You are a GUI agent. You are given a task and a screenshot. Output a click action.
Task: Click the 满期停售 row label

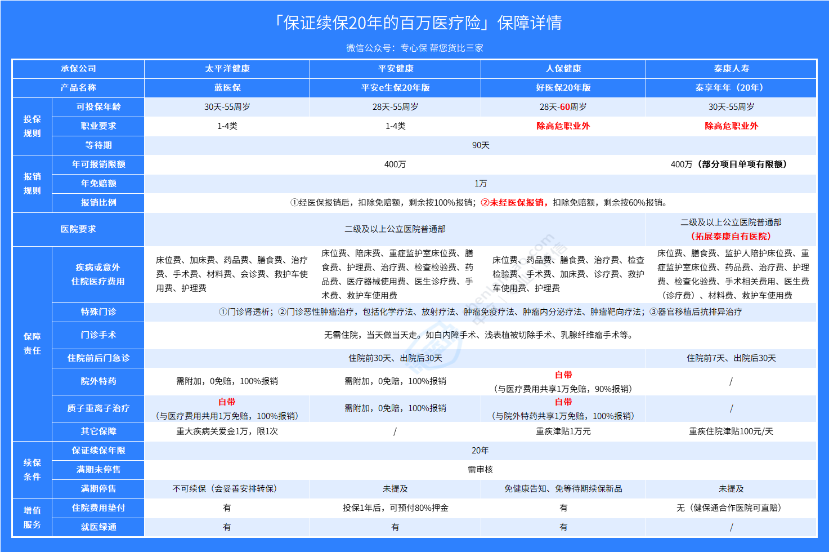click(98, 489)
